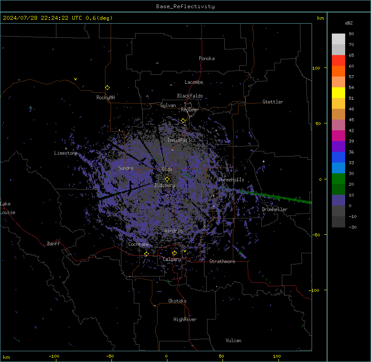Screen dimensions: 371x362
Task: Select the slate purple 0-10 dBZ swatch
Action: pyautogui.click(x=338, y=200)
